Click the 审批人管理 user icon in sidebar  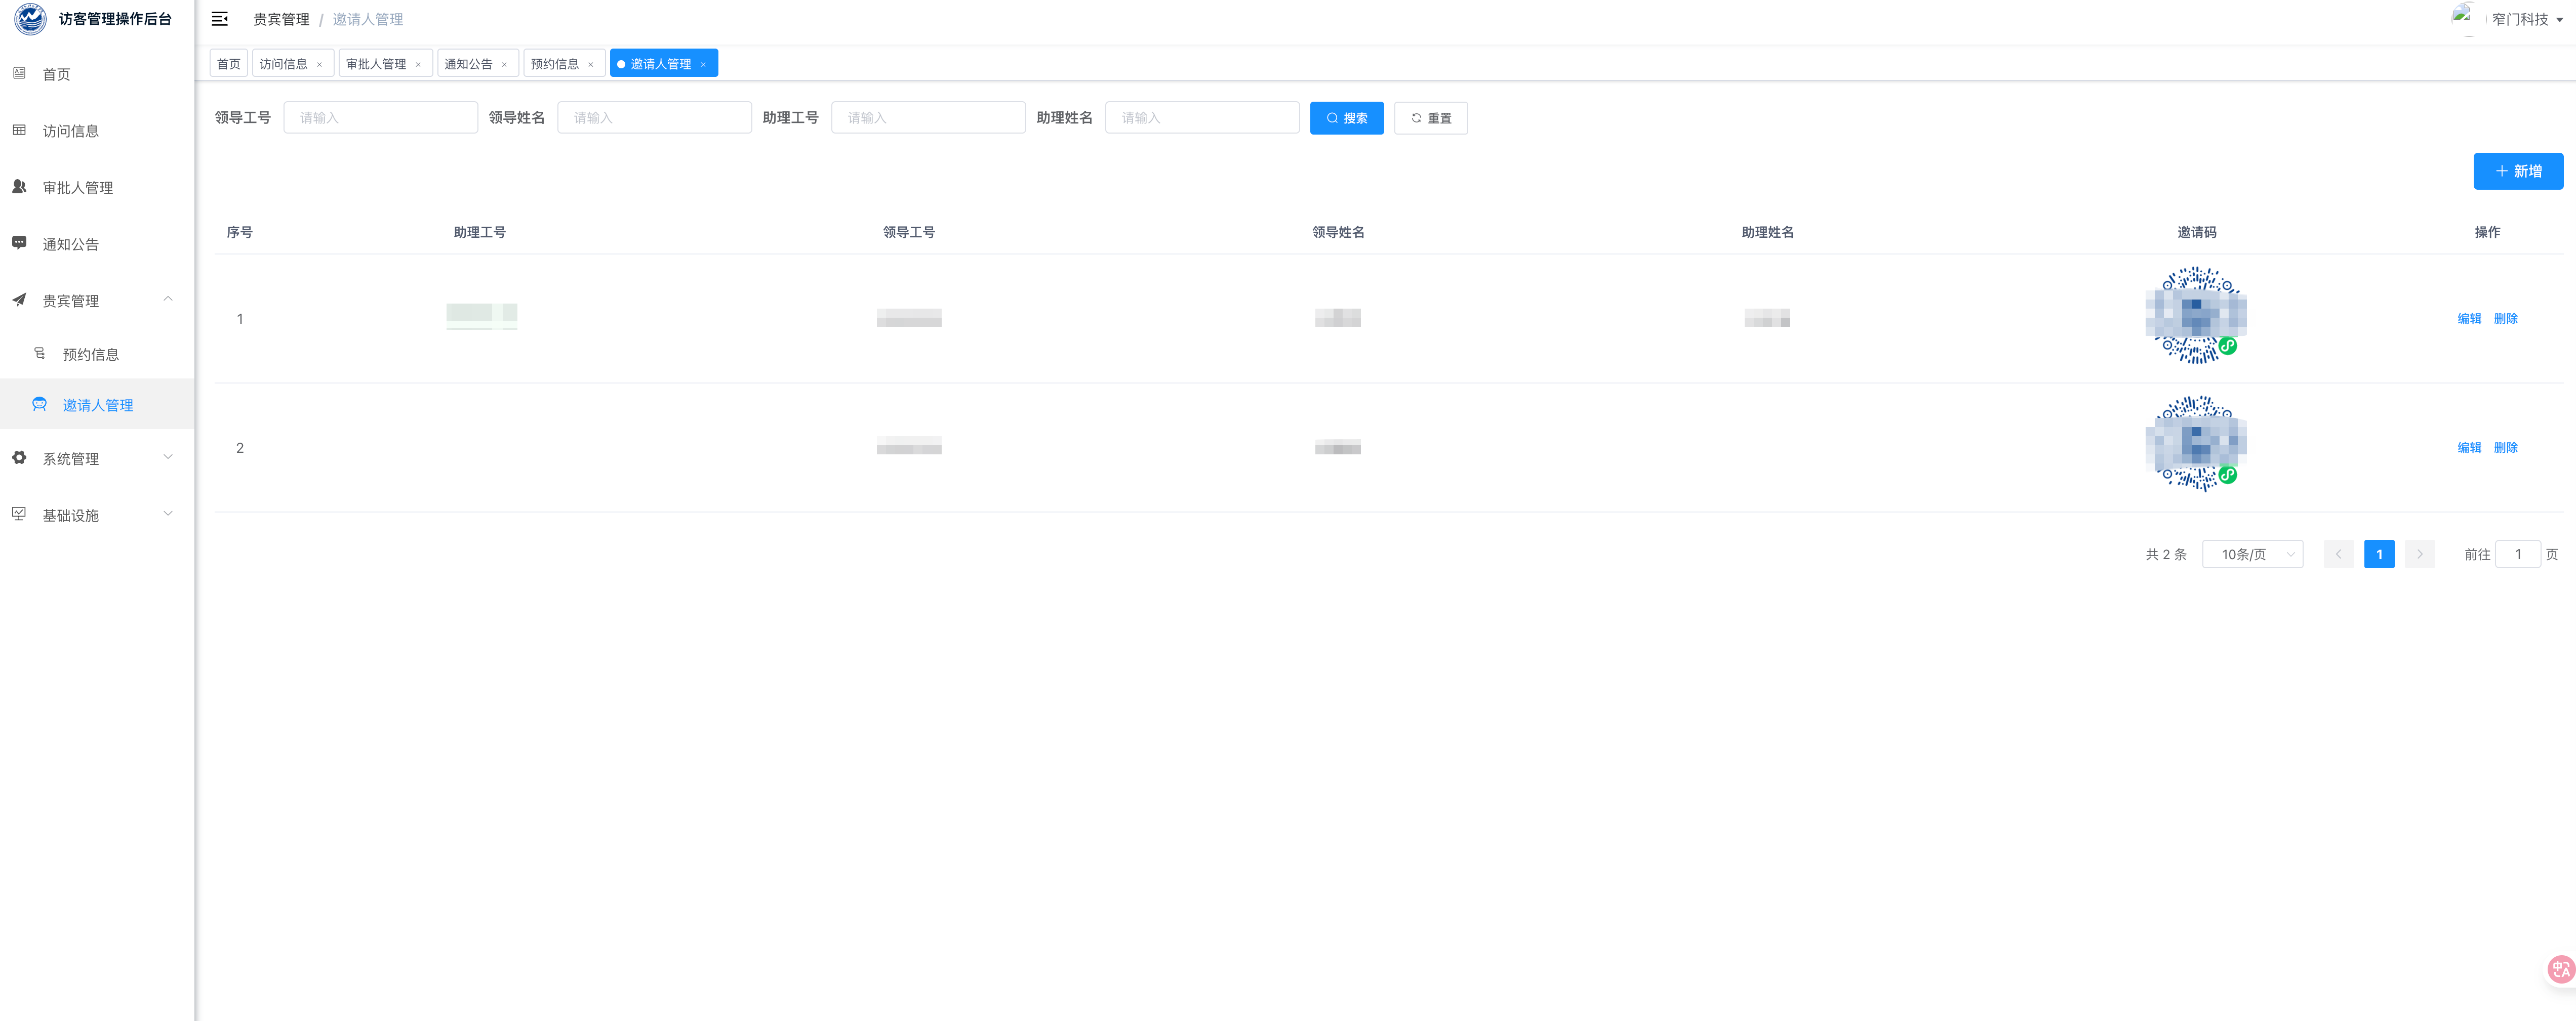coord(19,187)
